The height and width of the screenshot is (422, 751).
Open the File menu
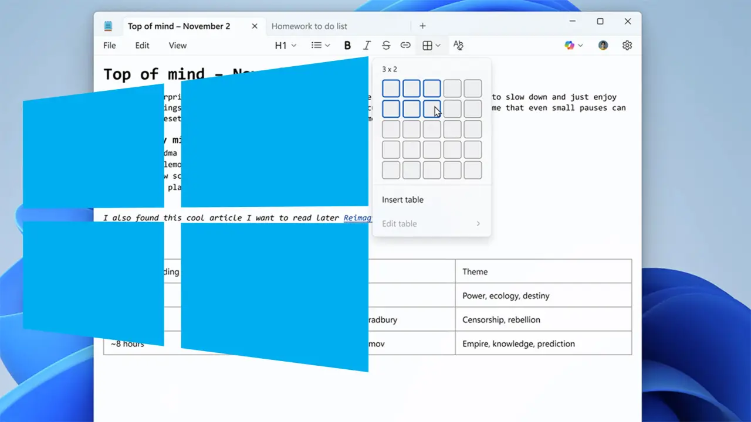point(110,45)
